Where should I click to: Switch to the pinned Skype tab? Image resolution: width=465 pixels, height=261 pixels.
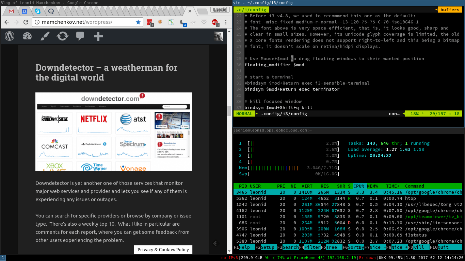[x=38, y=11]
